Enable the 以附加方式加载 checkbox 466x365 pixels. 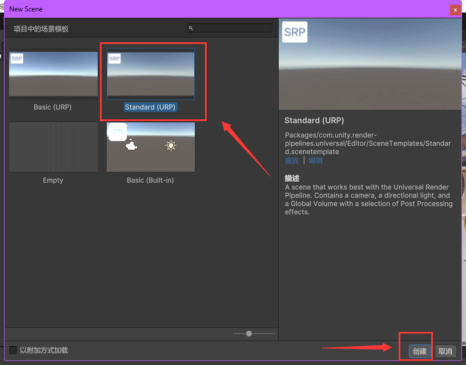click(13, 350)
